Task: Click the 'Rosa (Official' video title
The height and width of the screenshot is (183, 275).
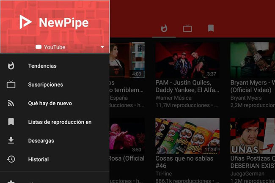Action: [126, 158]
